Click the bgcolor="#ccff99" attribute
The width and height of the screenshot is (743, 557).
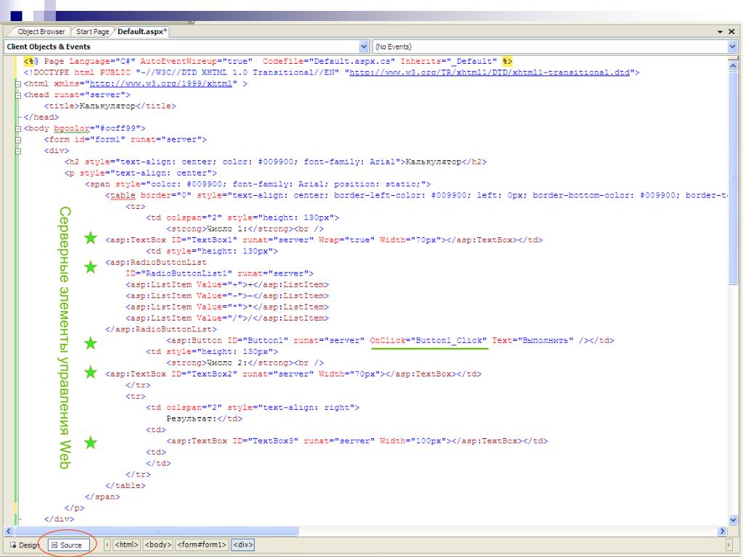(x=97, y=128)
